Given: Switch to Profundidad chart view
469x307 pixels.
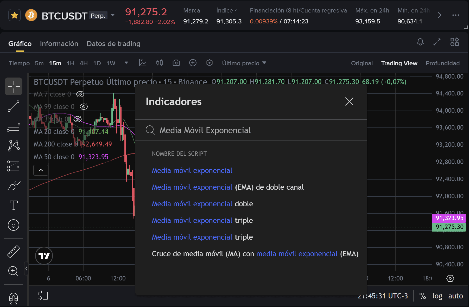Looking at the screenshot, I should point(442,63).
